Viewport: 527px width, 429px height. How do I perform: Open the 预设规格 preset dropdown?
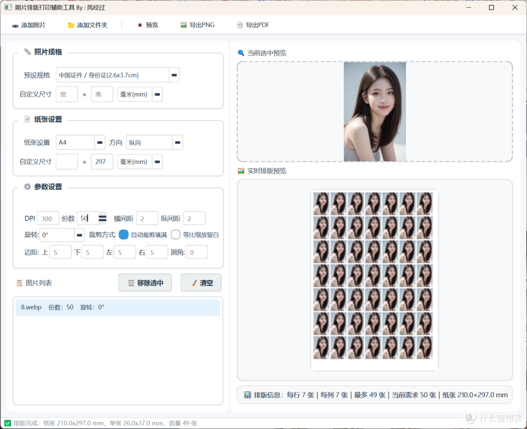(x=174, y=75)
